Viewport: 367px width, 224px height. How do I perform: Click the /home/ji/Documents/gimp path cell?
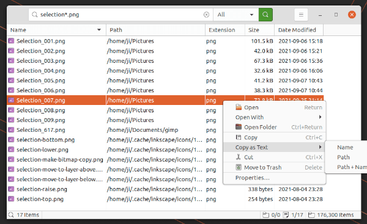tap(143, 130)
